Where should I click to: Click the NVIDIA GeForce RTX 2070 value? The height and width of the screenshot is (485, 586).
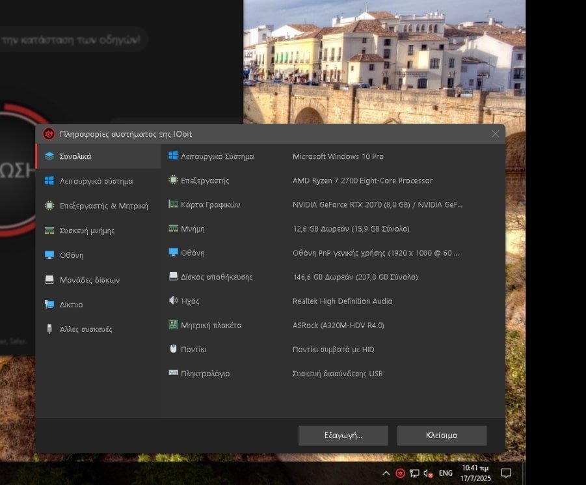[377, 204]
